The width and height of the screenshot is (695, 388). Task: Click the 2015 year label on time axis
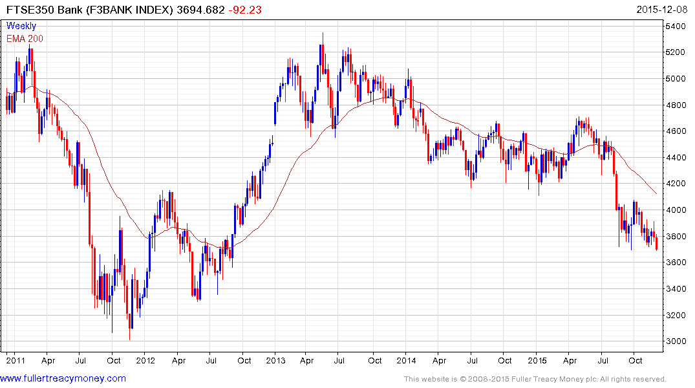[x=537, y=360]
